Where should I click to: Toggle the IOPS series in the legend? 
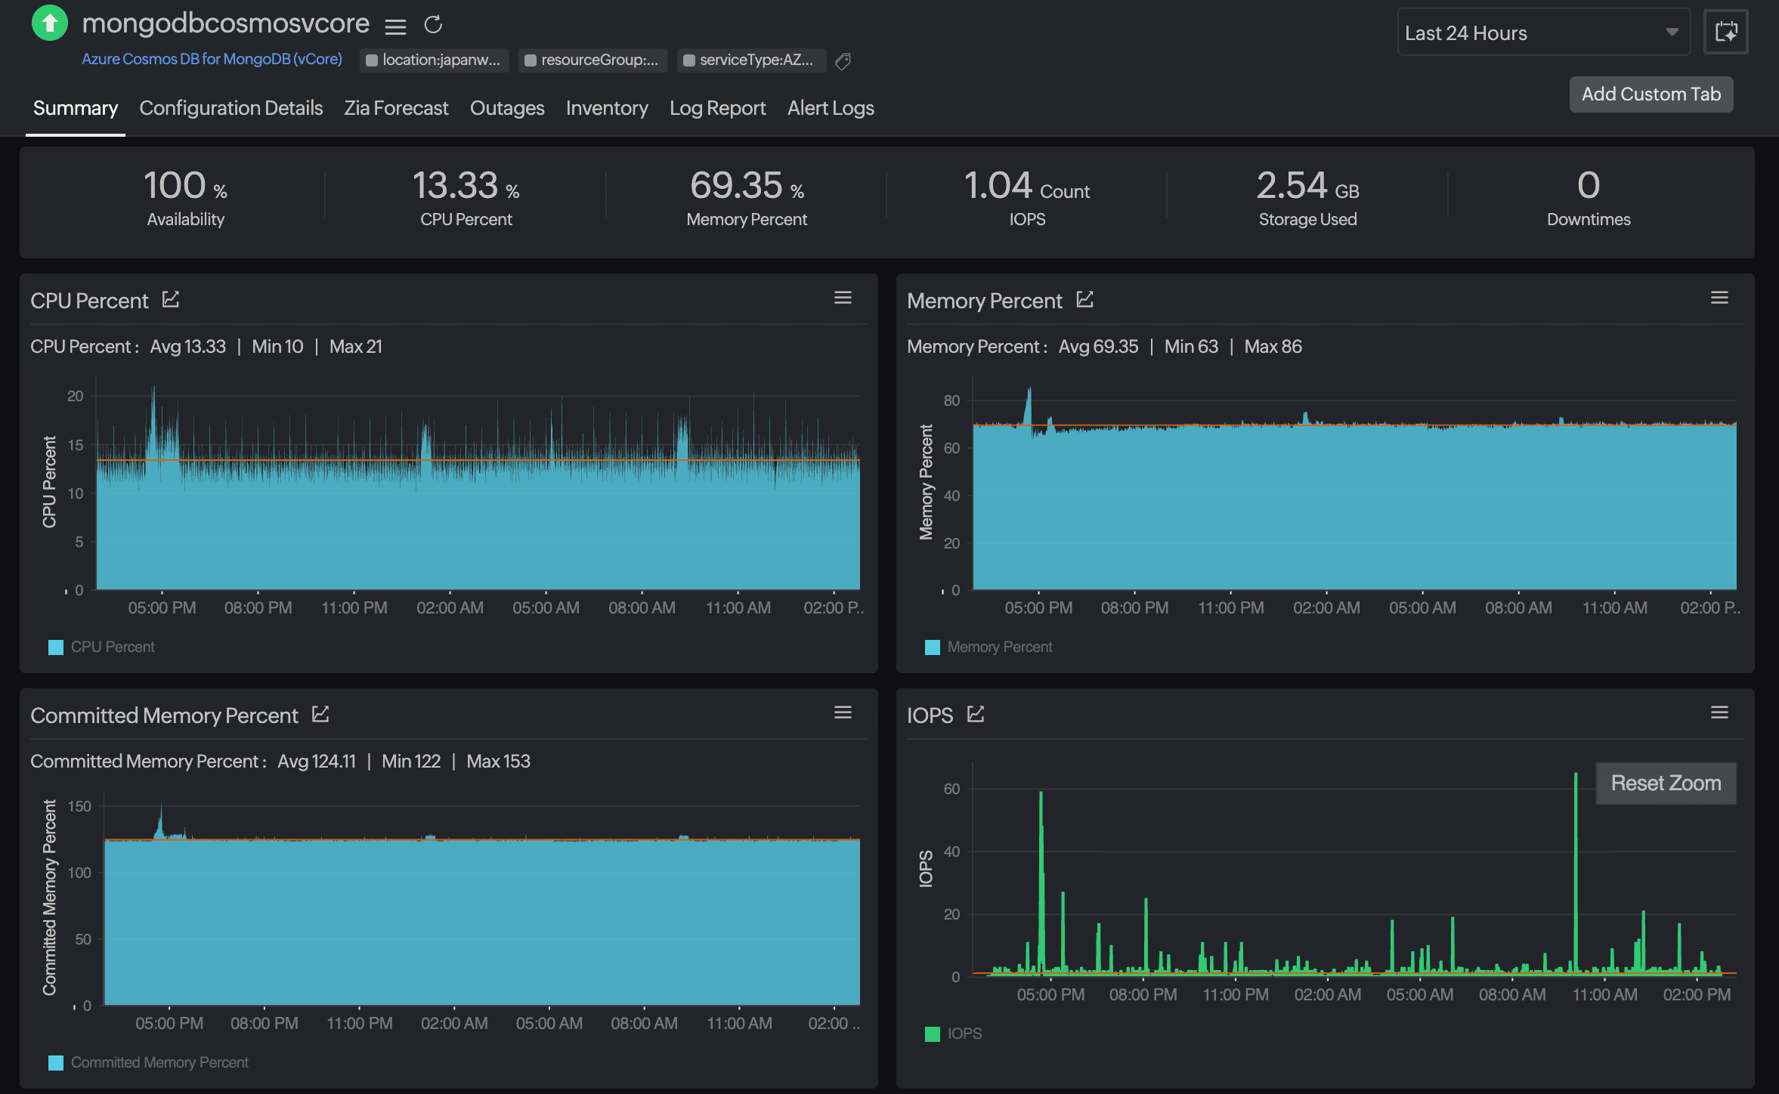point(954,1033)
